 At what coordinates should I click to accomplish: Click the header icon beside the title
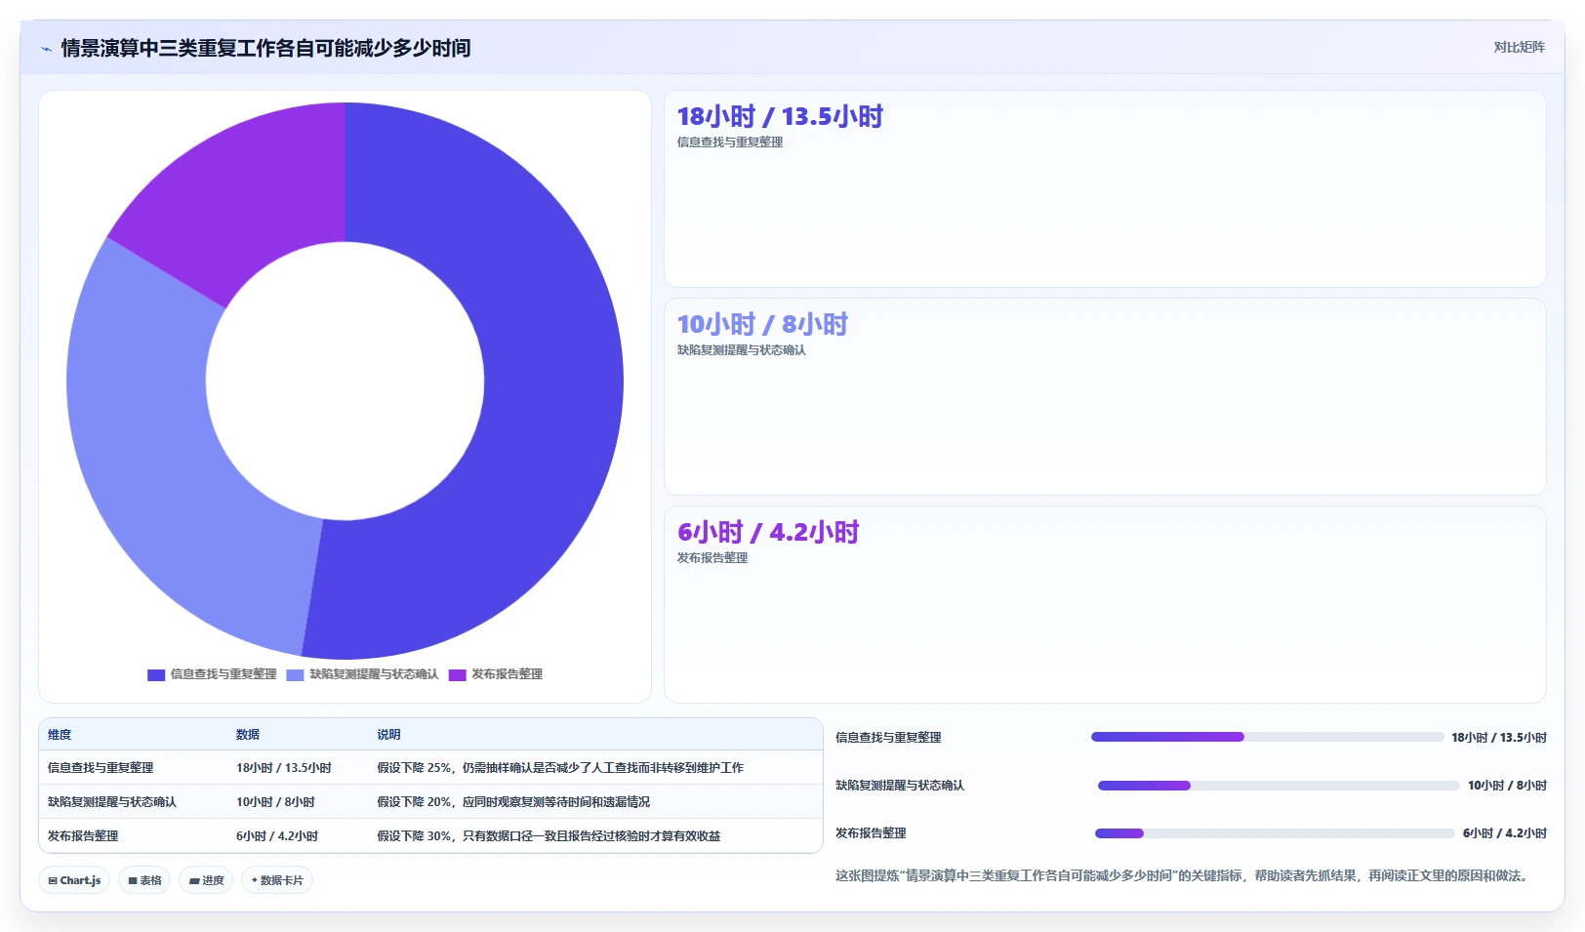46,48
